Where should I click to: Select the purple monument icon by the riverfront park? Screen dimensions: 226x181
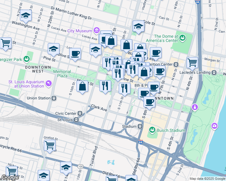pos(195,107)
